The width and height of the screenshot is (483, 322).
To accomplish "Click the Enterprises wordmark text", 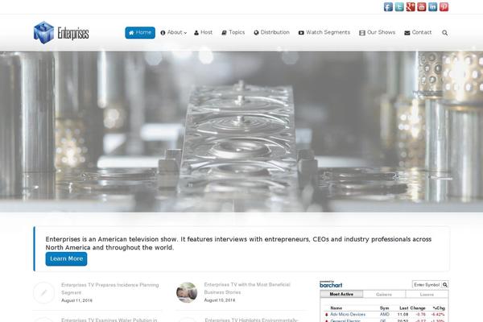I will 73,33.
